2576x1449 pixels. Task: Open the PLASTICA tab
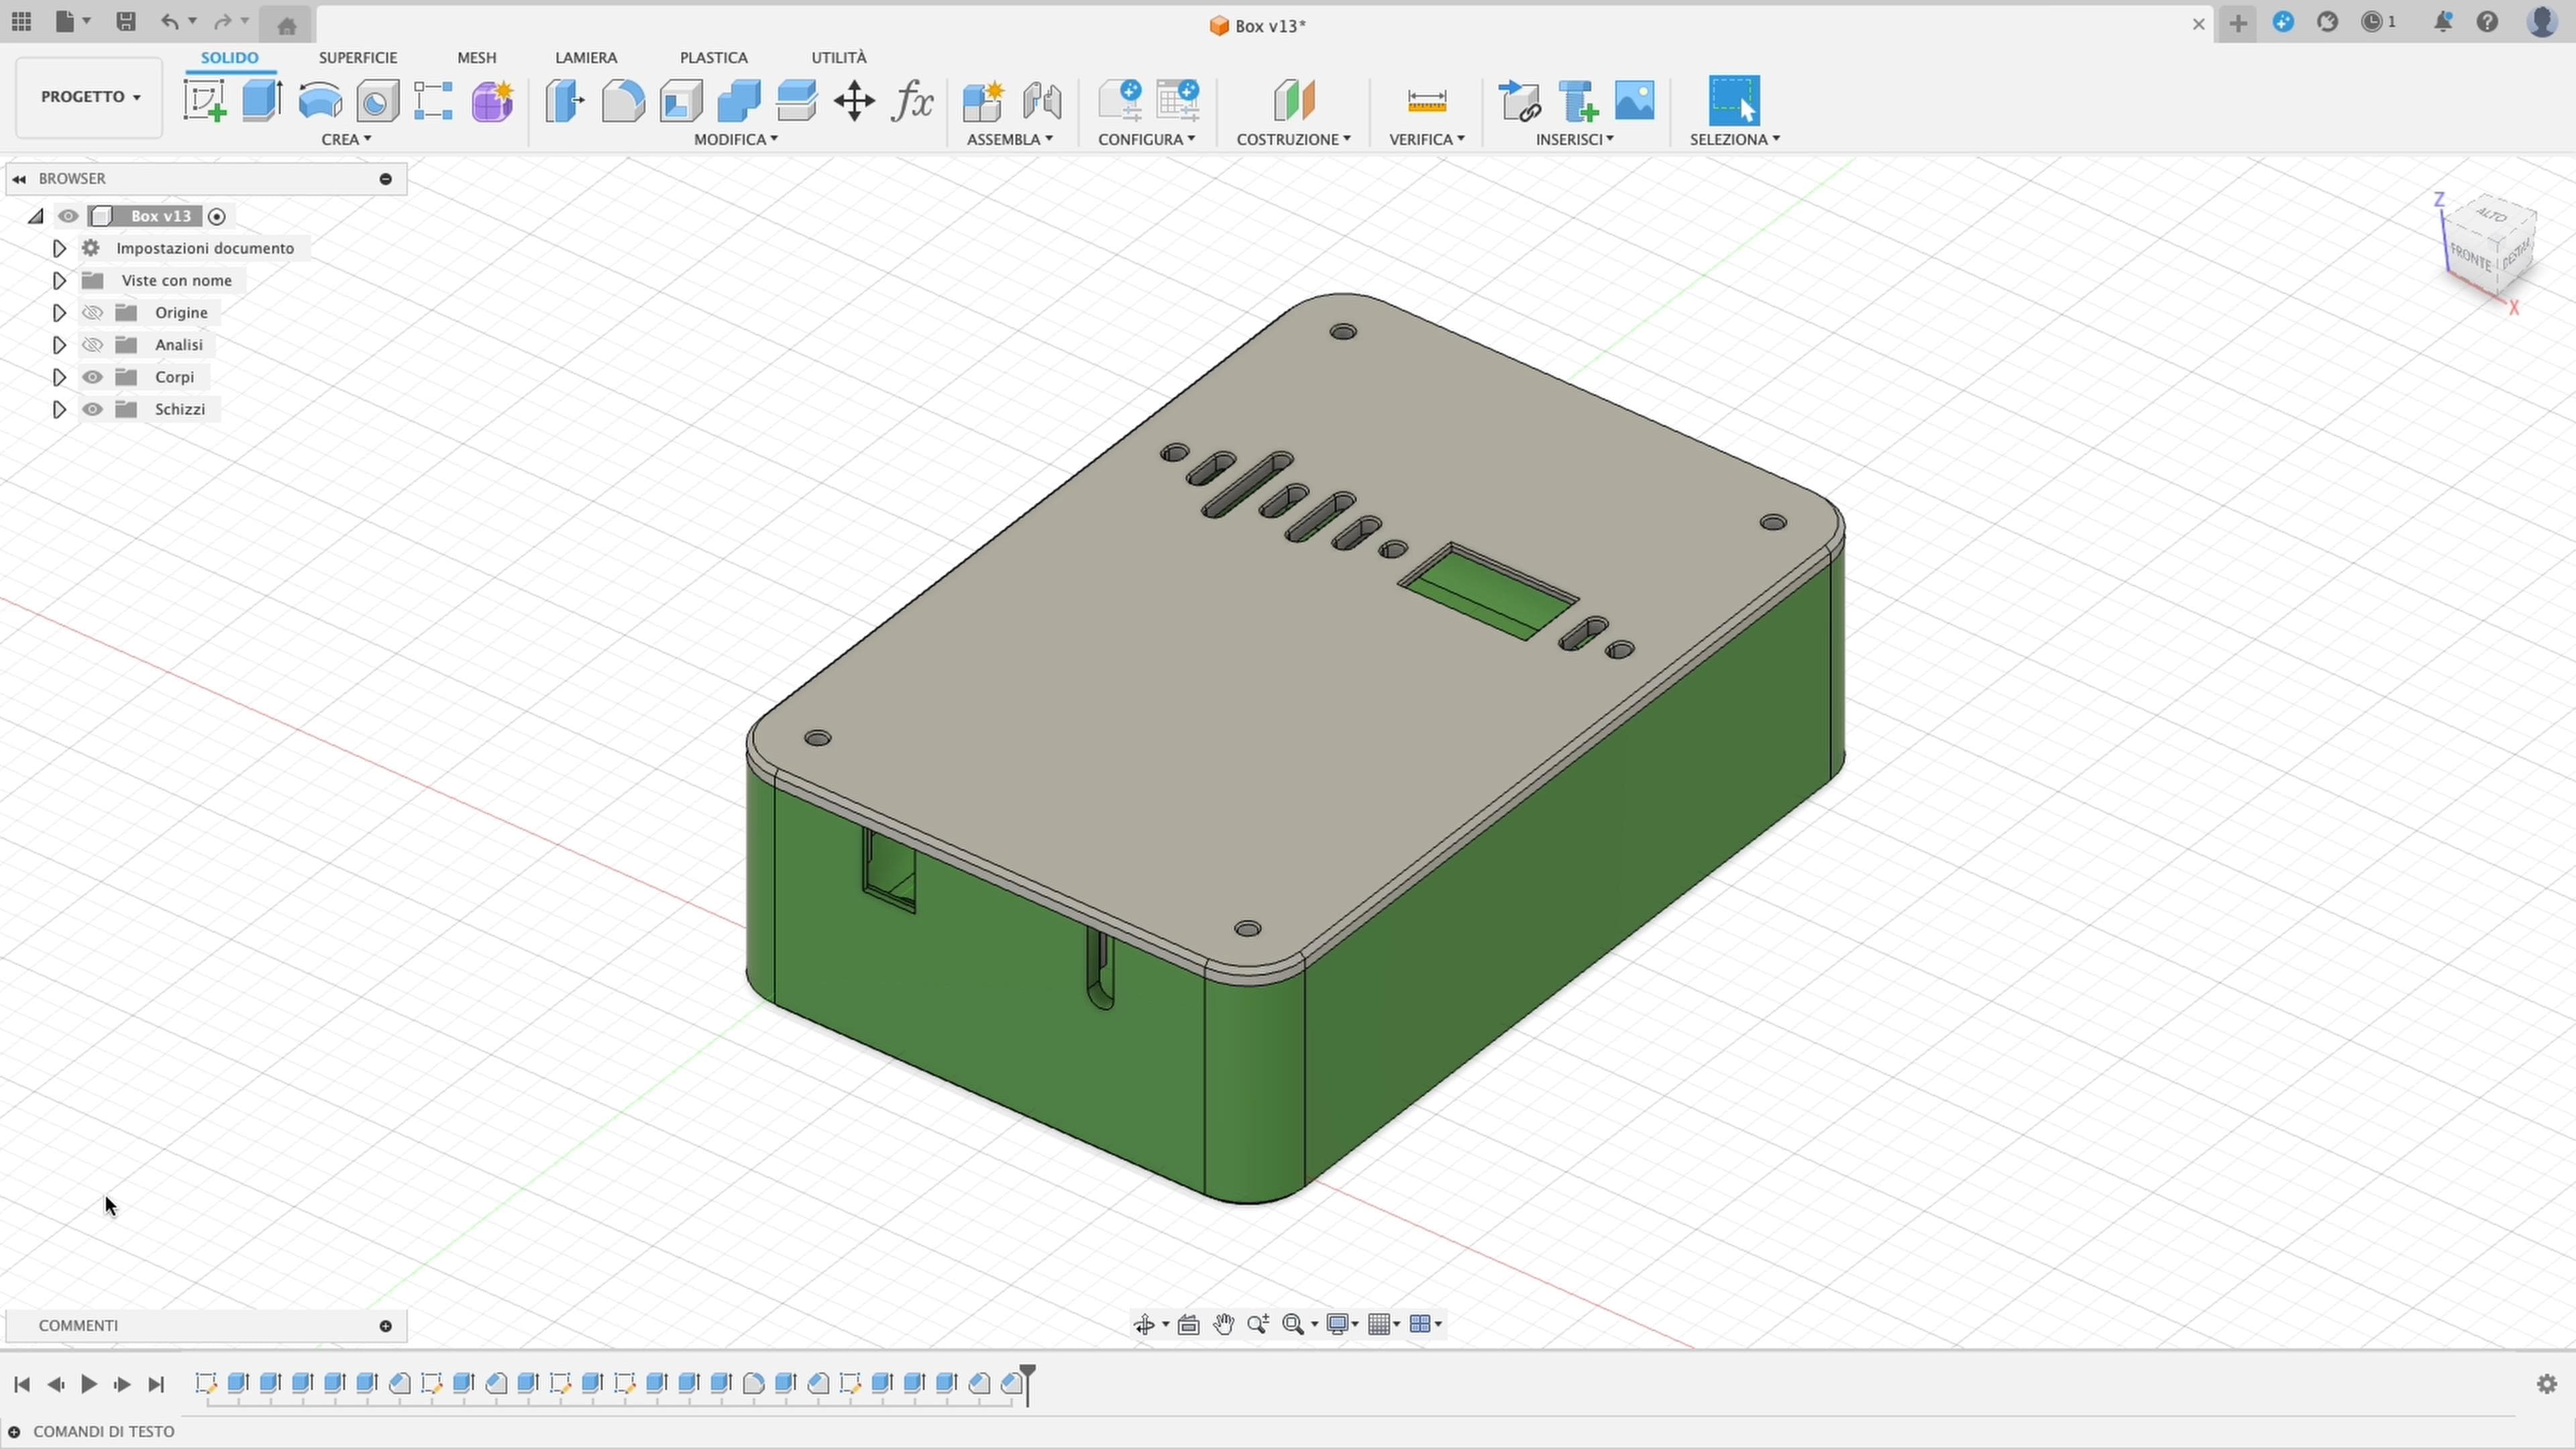point(713,57)
